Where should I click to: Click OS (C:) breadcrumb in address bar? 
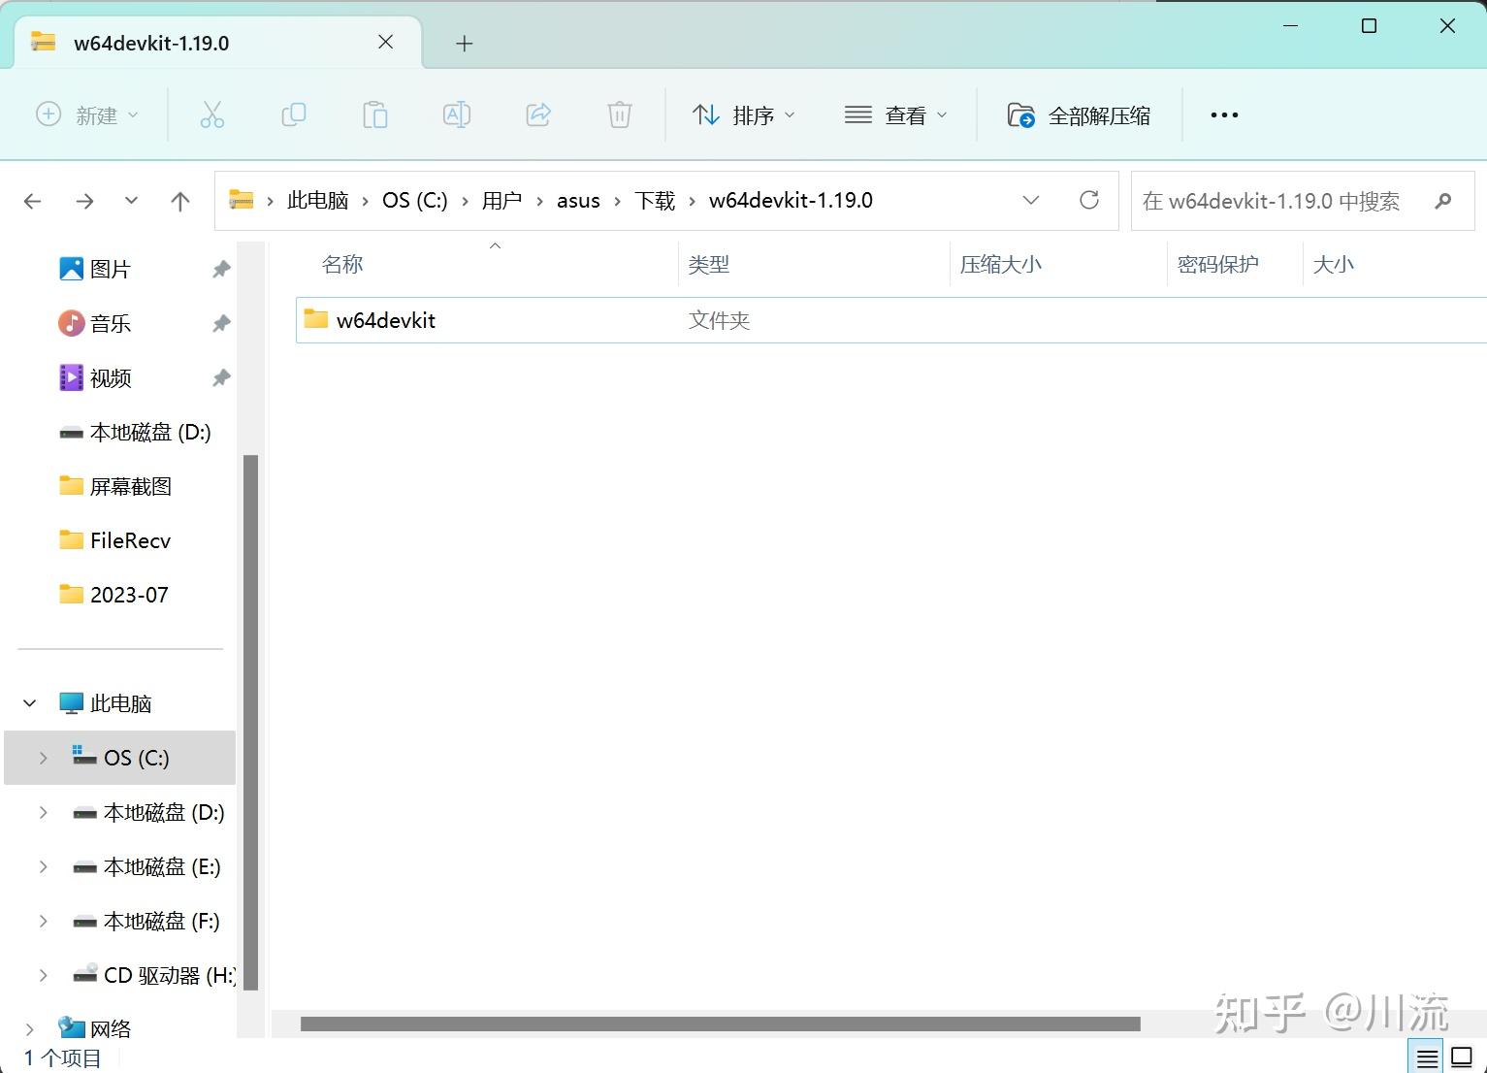click(415, 201)
